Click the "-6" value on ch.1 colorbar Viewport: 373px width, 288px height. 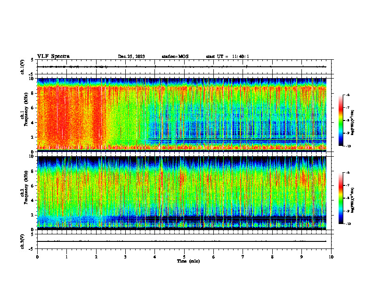pyautogui.click(x=348, y=95)
